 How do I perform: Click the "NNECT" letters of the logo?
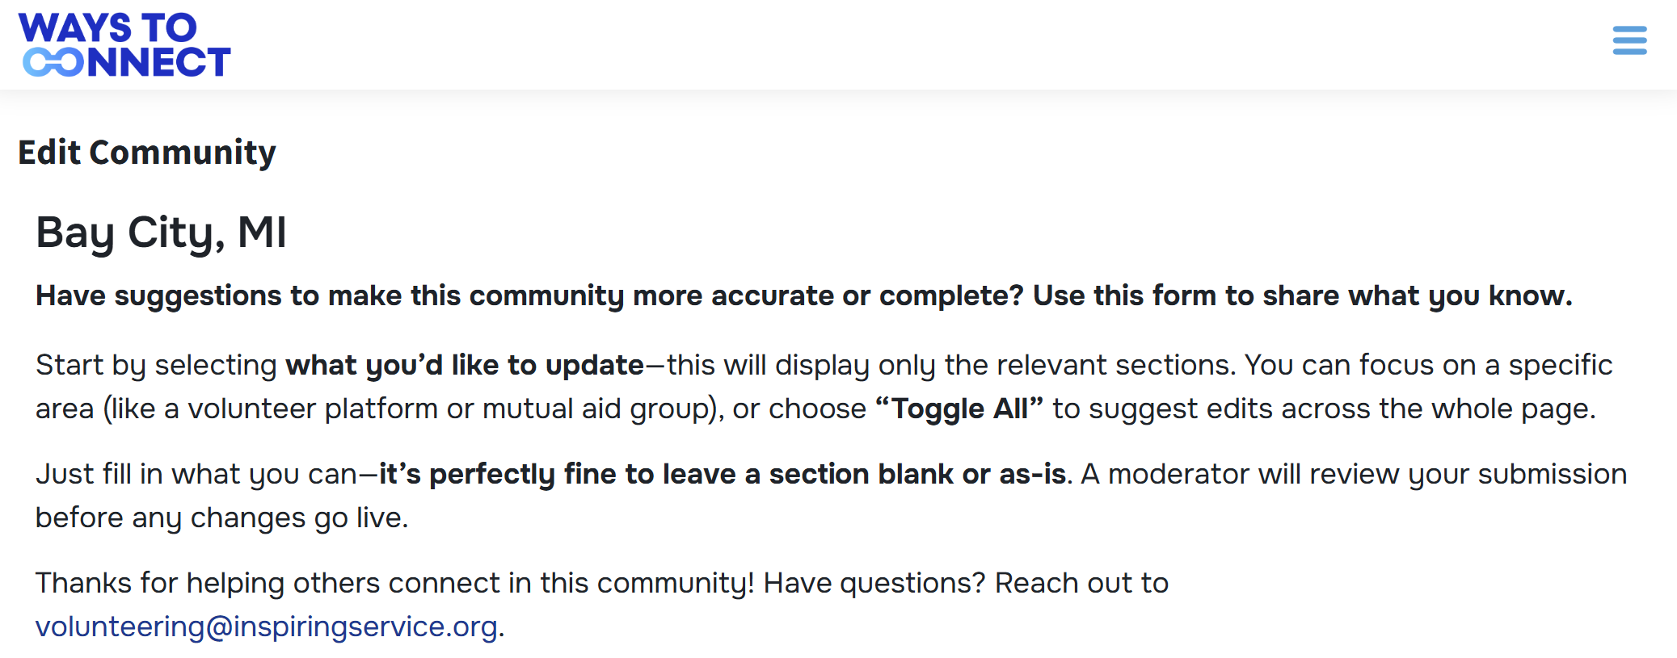(158, 63)
